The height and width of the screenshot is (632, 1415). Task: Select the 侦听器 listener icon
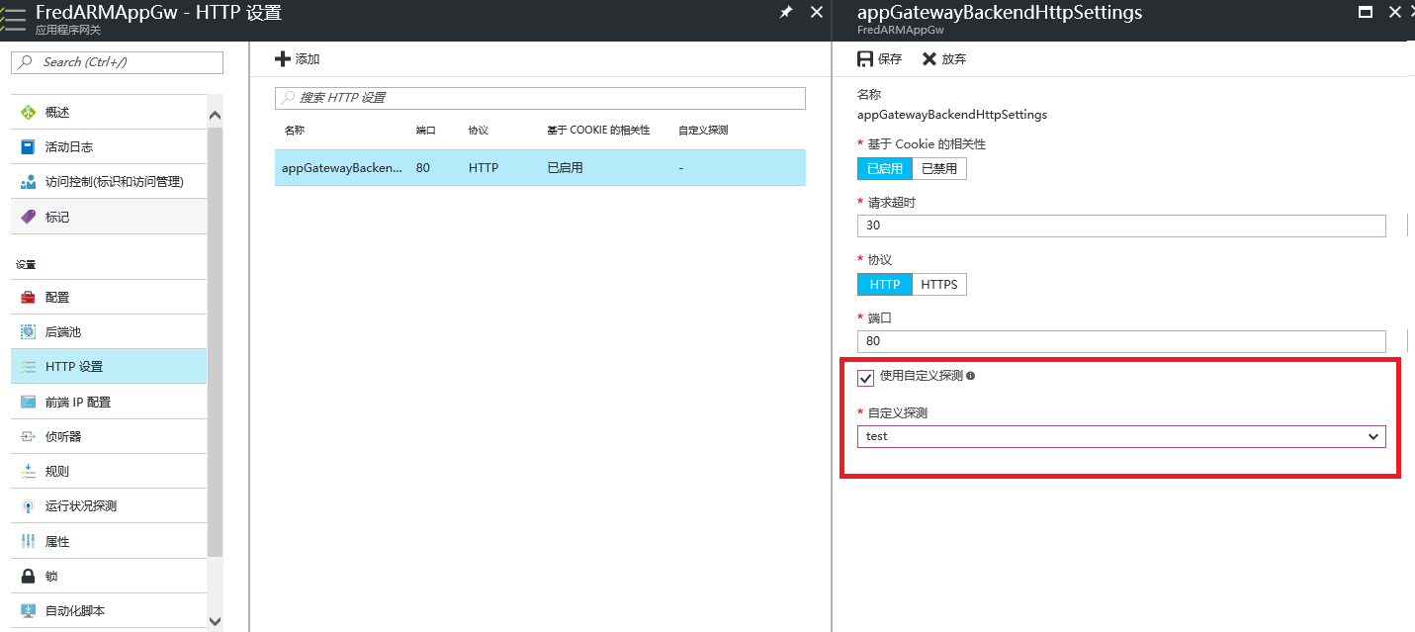(x=28, y=436)
